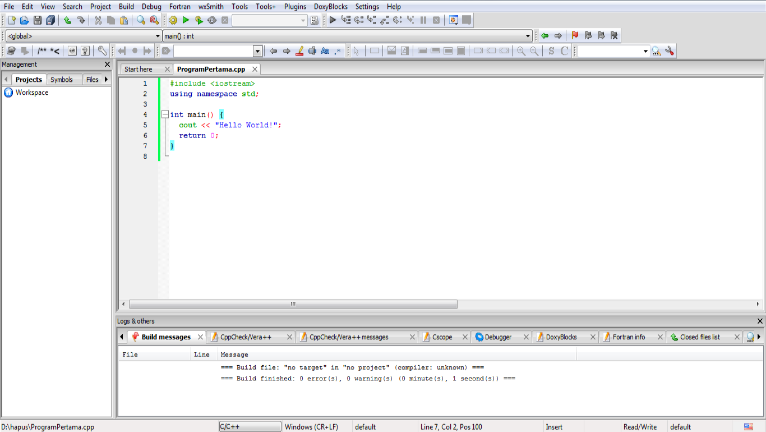Click the Rebuild icon on the compiler toolbar
Image resolution: width=766 pixels, height=432 pixels.
212,20
